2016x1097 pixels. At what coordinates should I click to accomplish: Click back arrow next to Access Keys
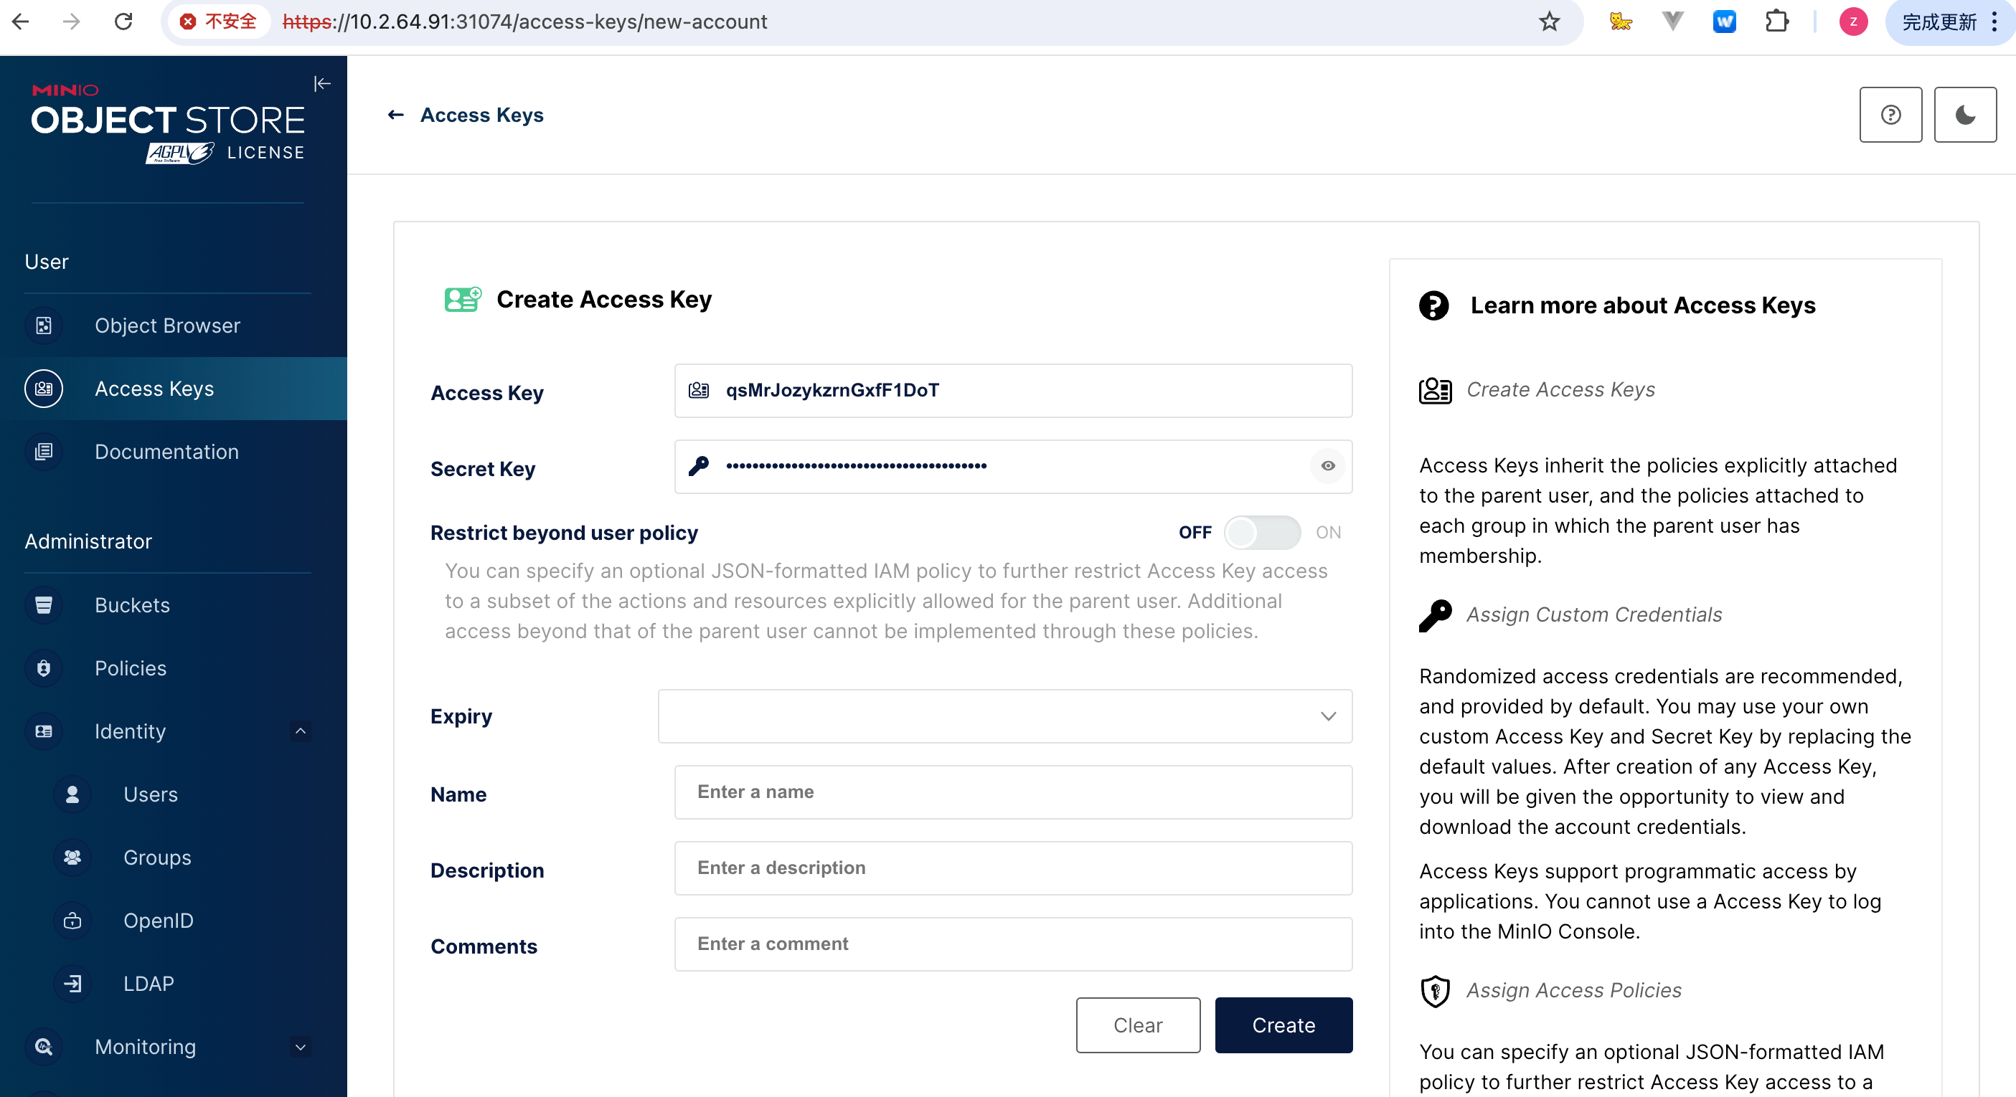396,115
